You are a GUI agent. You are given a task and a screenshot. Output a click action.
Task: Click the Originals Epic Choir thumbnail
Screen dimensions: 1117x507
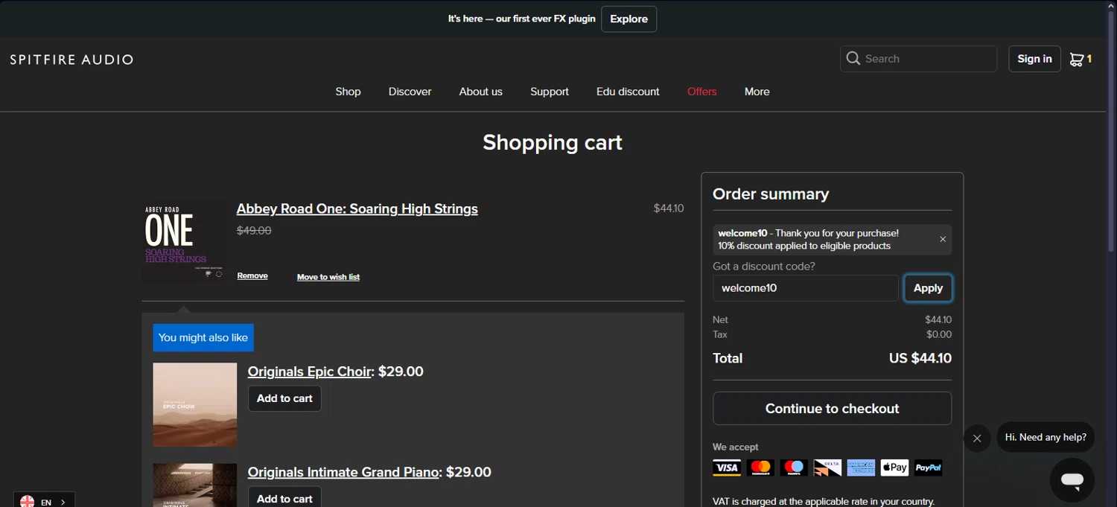[195, 404]
